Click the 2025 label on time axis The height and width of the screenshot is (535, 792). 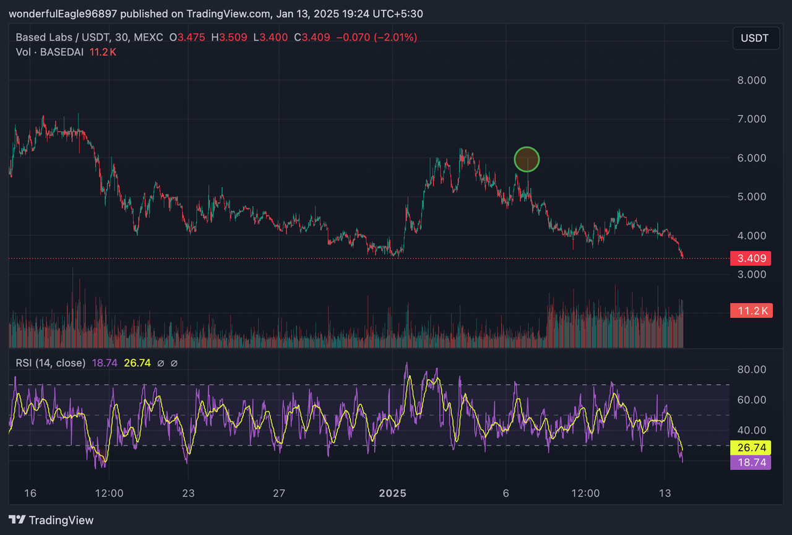click(x=392, y=494)
